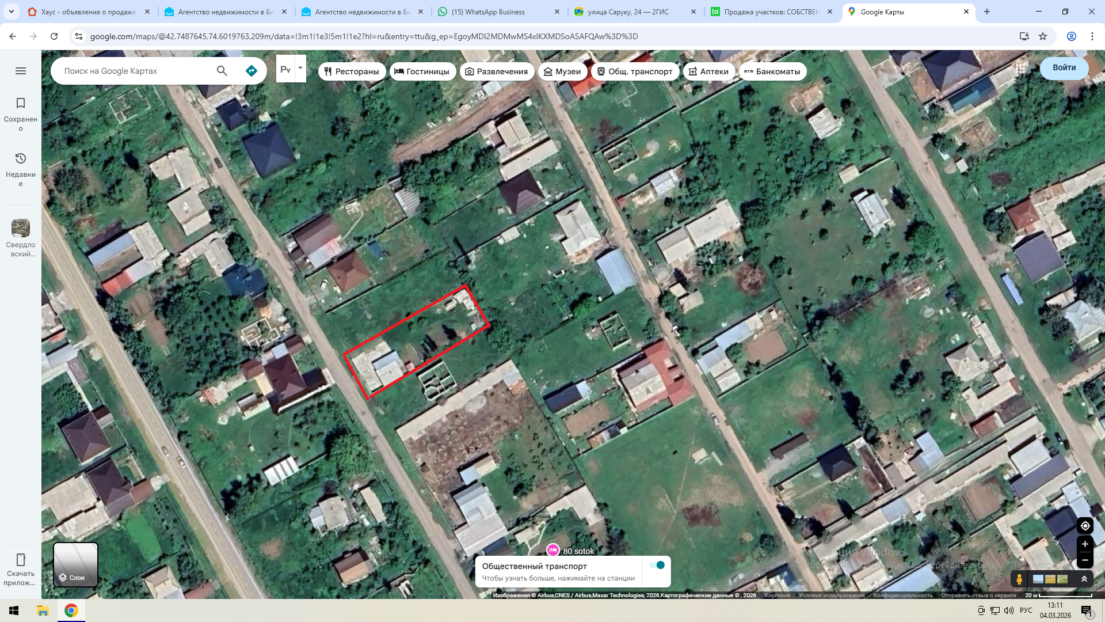Click the search magnifier icon
Viewport: 1105px width, 622px height.
222,71
